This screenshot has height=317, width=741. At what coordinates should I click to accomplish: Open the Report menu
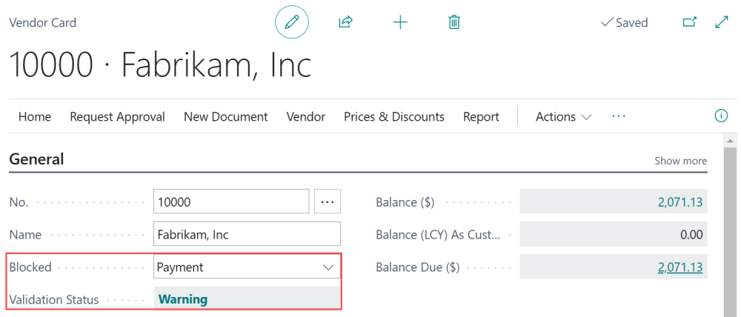tap(481, 117)
